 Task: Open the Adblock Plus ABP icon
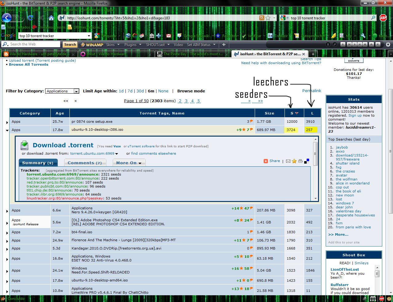(x=383, y=18)
